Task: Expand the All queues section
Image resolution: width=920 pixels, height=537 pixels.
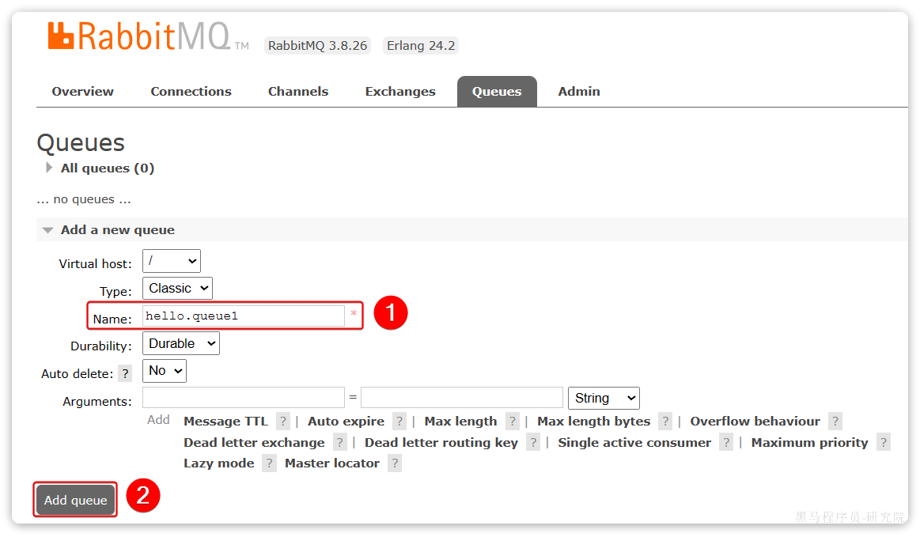Action: pyautogui.click(x=107, y=168)
